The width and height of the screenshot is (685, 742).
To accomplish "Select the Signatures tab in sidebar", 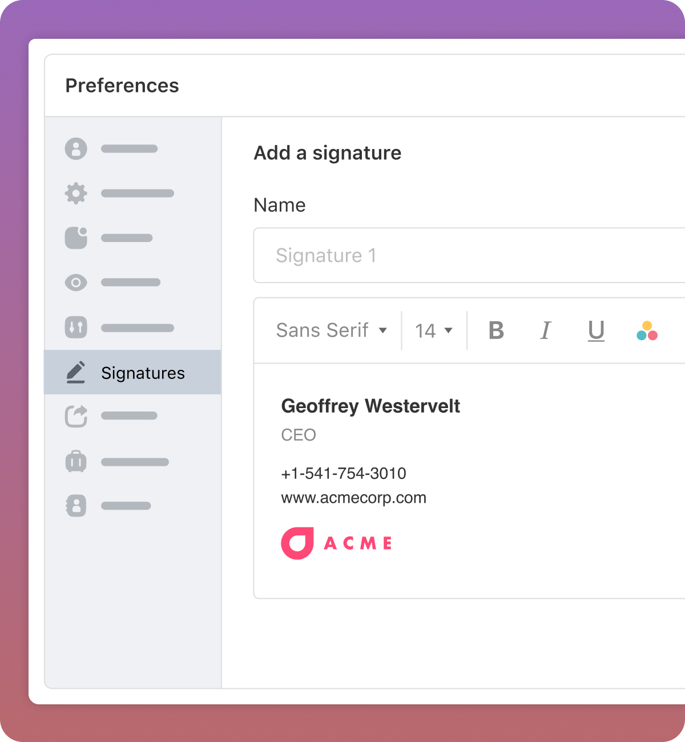I will pyautogui.click(x=143, y=373).
